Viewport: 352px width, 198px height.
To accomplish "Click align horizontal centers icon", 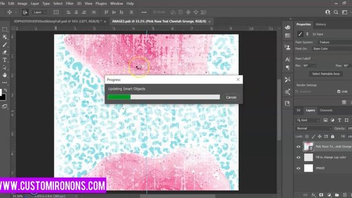I will (x=76, y=12).
